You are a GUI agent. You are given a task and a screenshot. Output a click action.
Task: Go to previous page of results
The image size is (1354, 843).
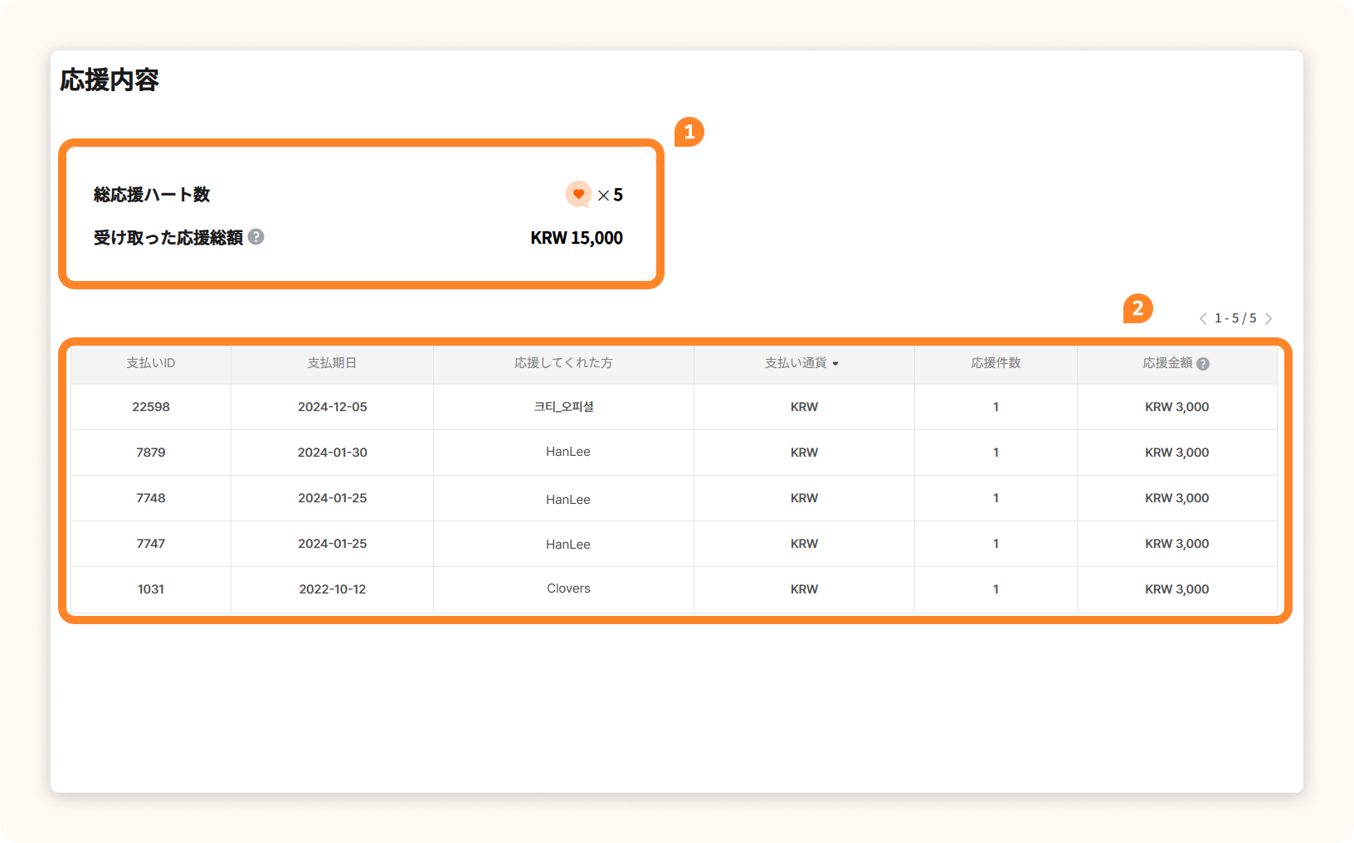coord(1202,319)
